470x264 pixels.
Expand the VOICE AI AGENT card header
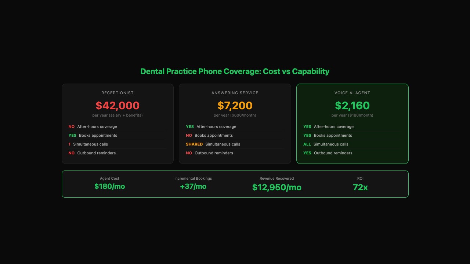point(352,93)
